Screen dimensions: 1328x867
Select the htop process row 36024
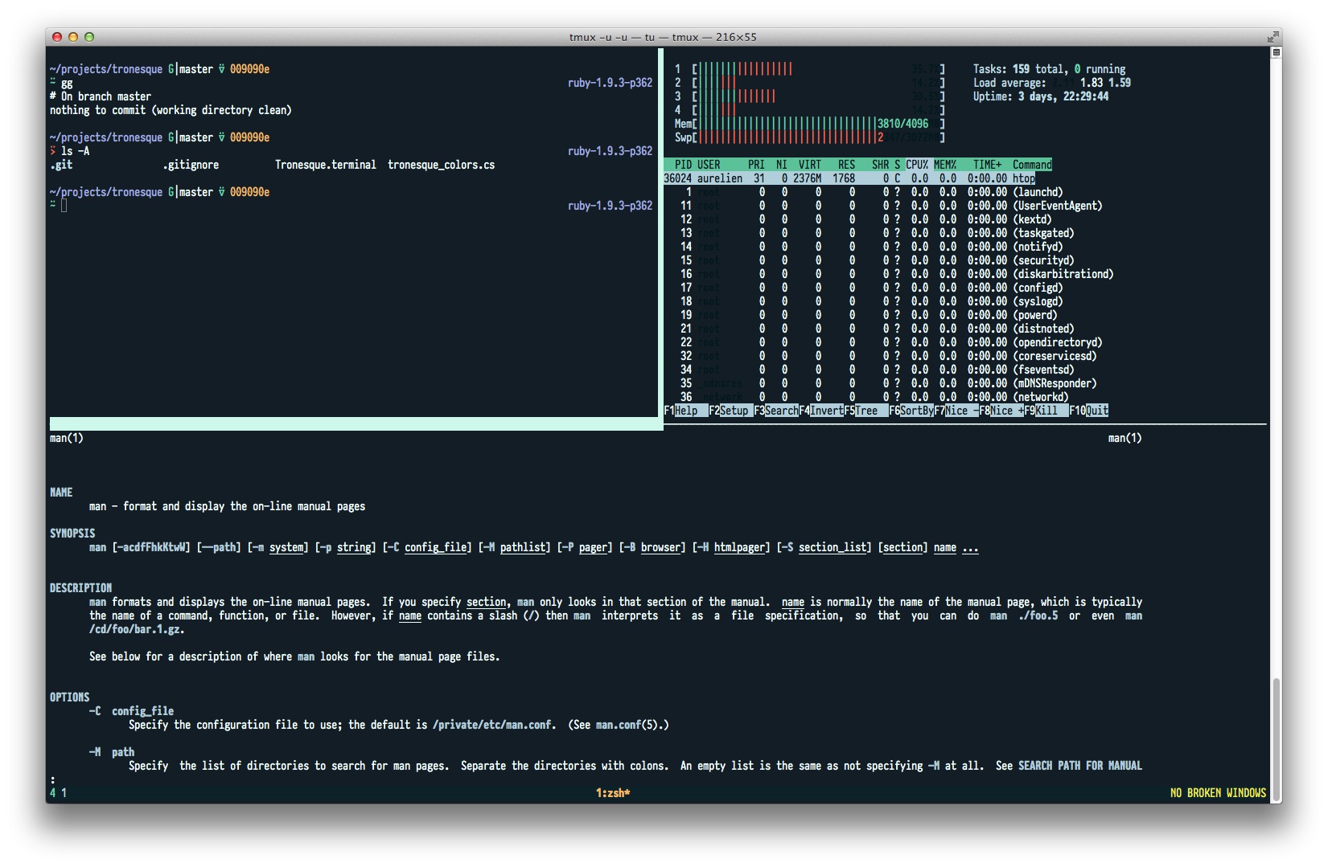coord(849,178)
